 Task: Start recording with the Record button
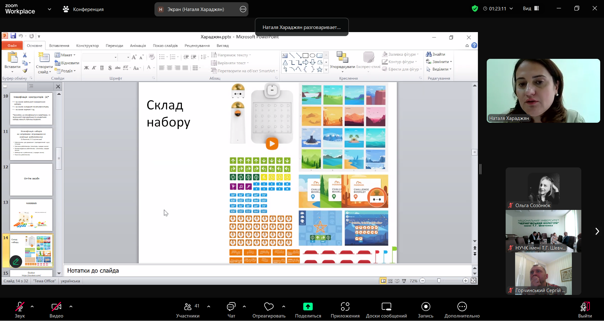(426, 307)
